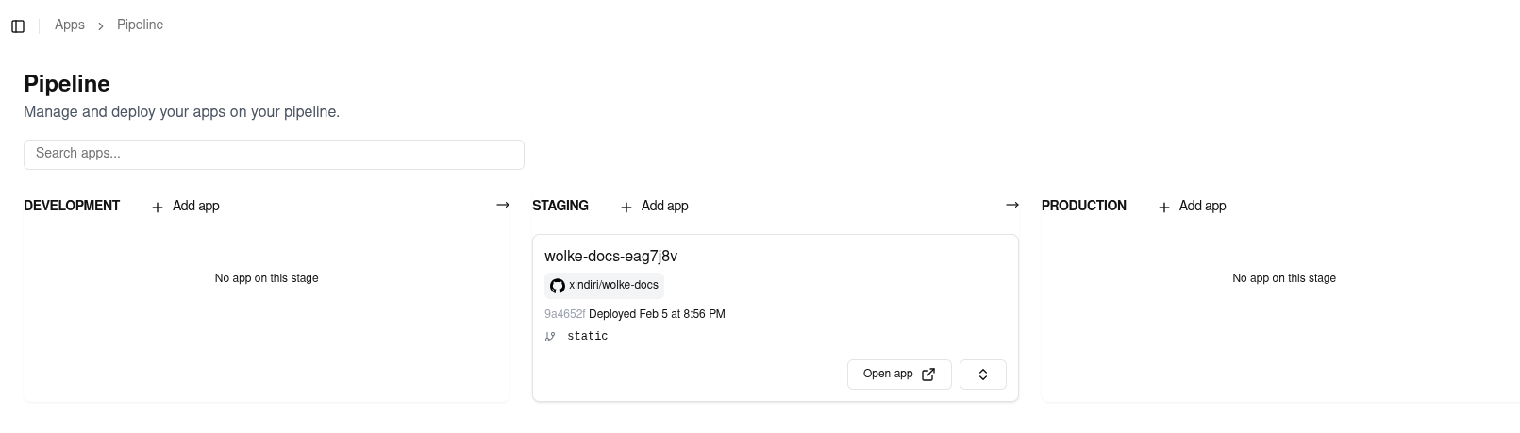1520x433 pixels.
Task: Open the xindiri/wolke-docs repository link
Action: pos(613,285)
